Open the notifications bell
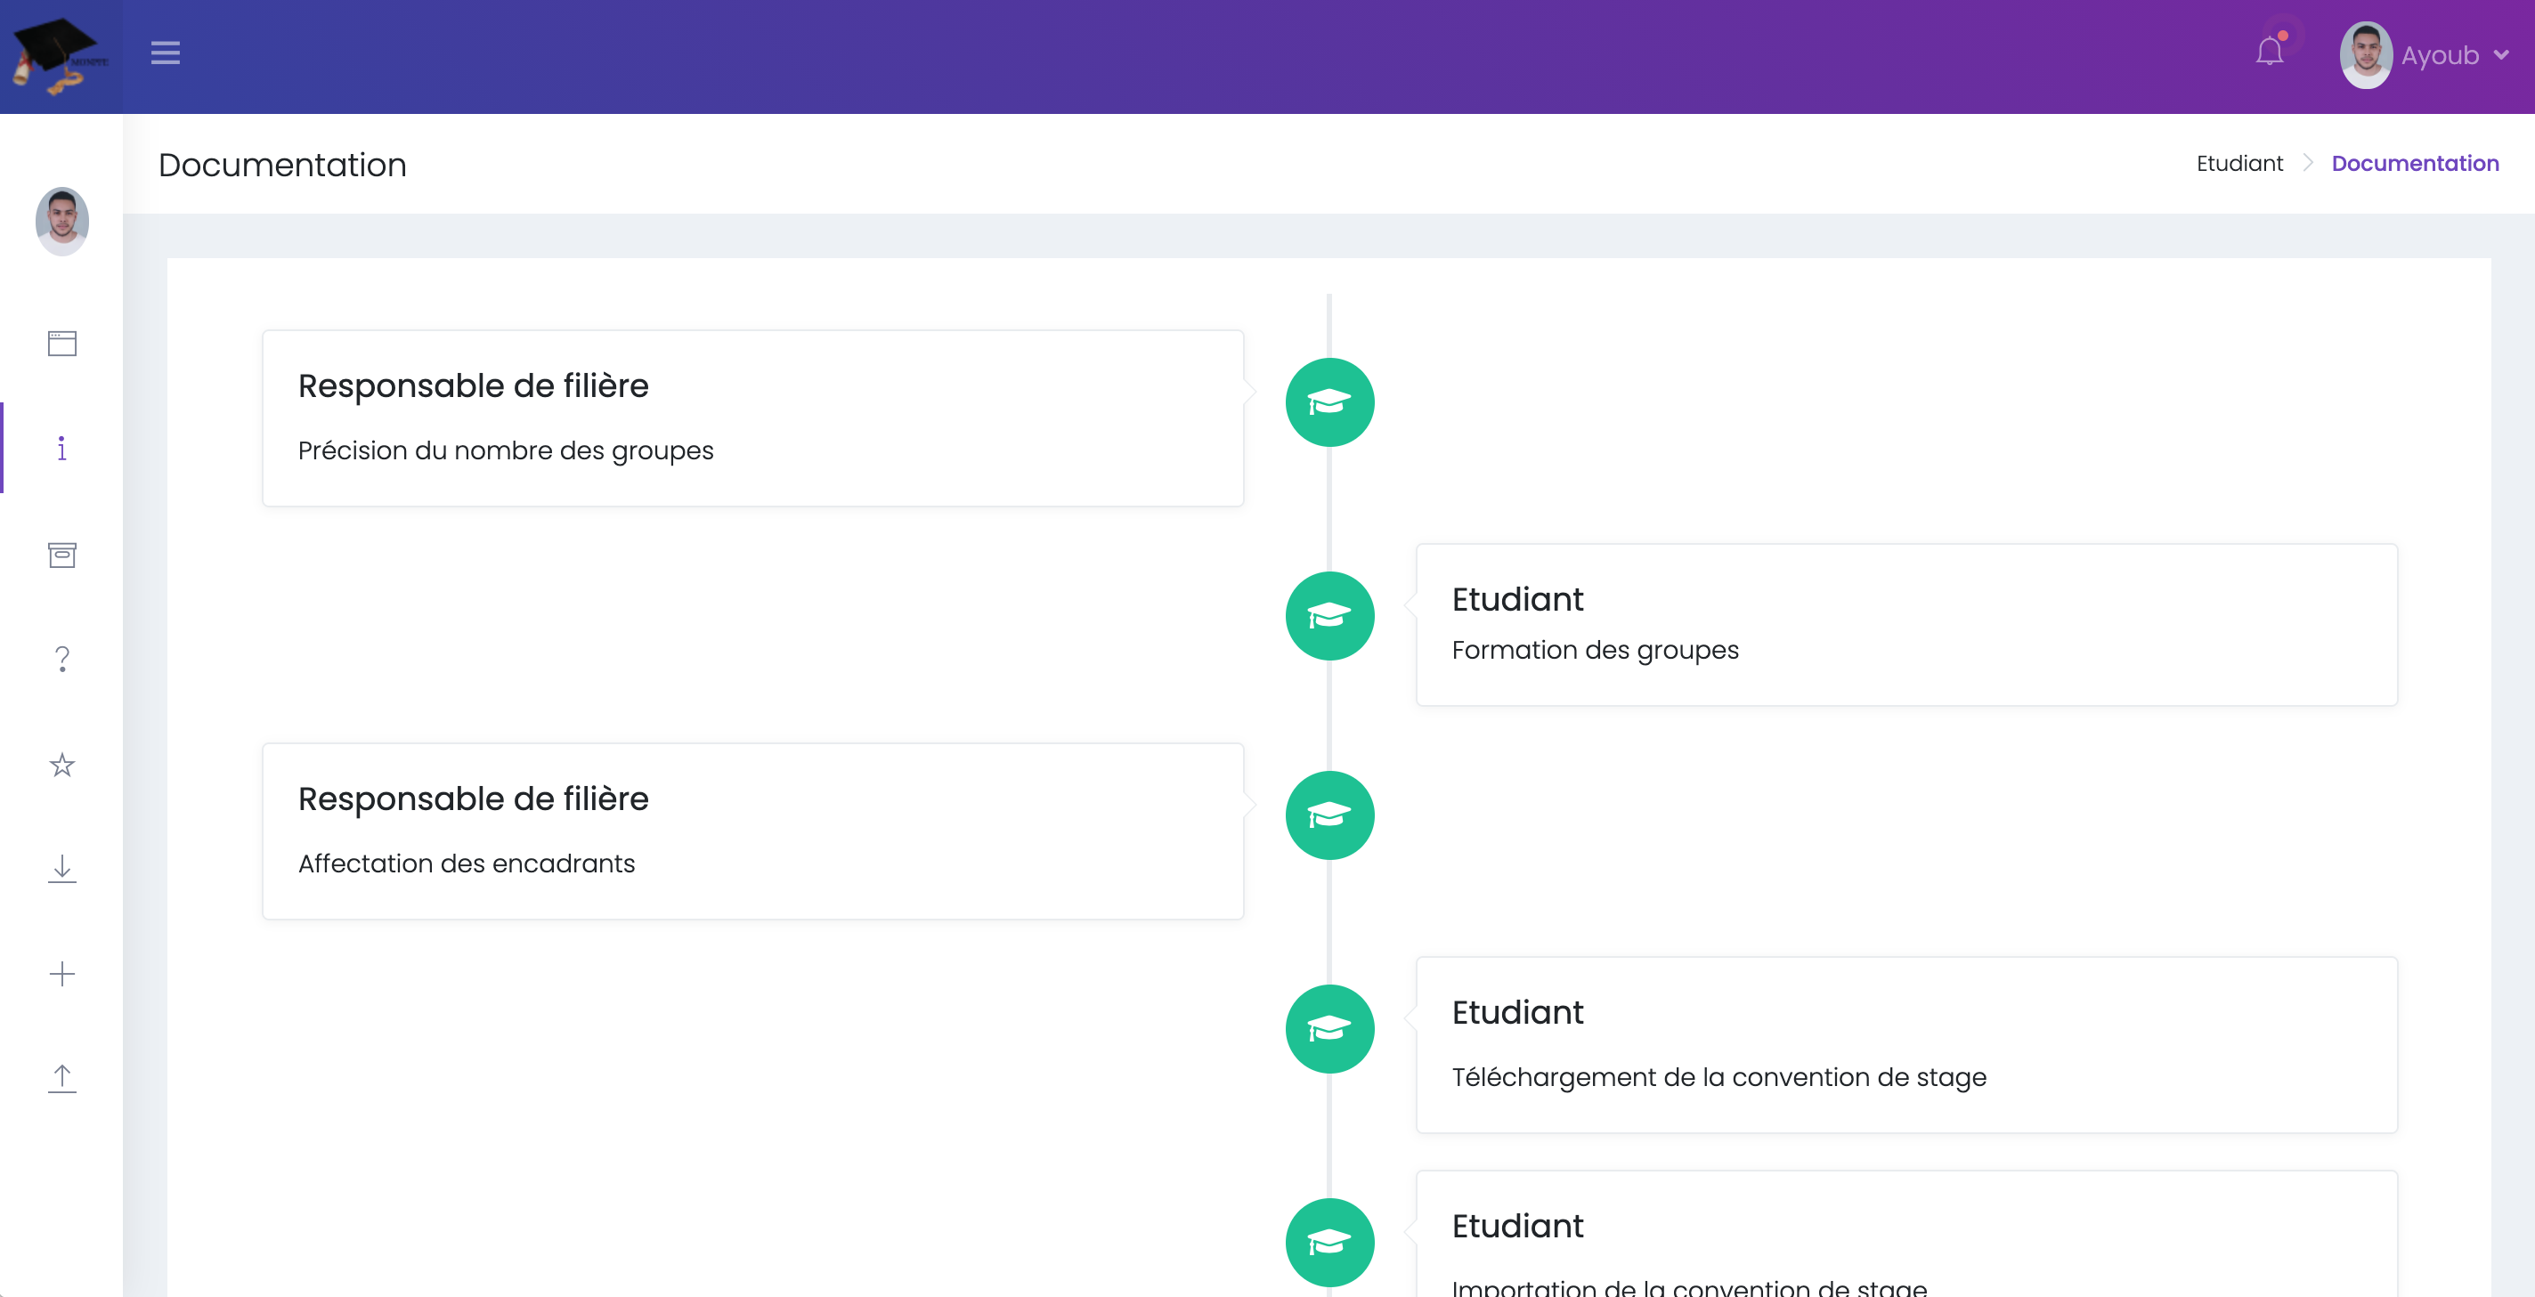The height and width of the screenshot is (1297, 2535). pos(2270,51)
